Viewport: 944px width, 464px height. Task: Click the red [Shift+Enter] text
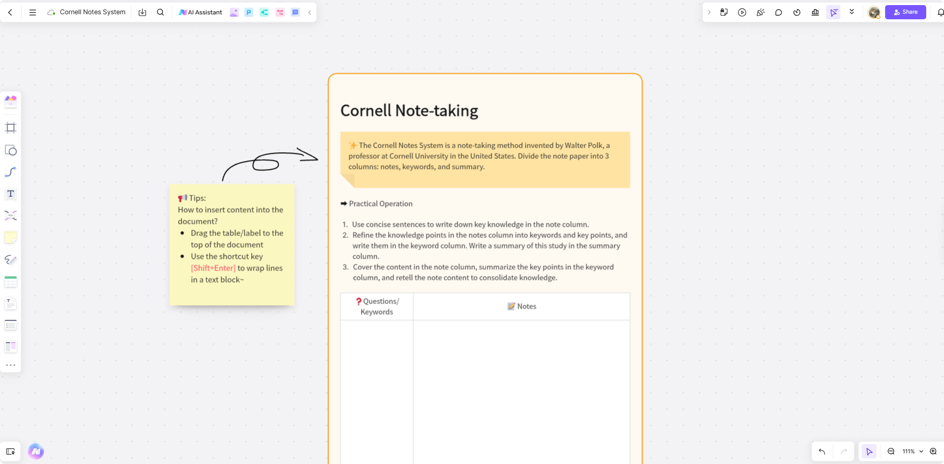[x=213, y=268]
